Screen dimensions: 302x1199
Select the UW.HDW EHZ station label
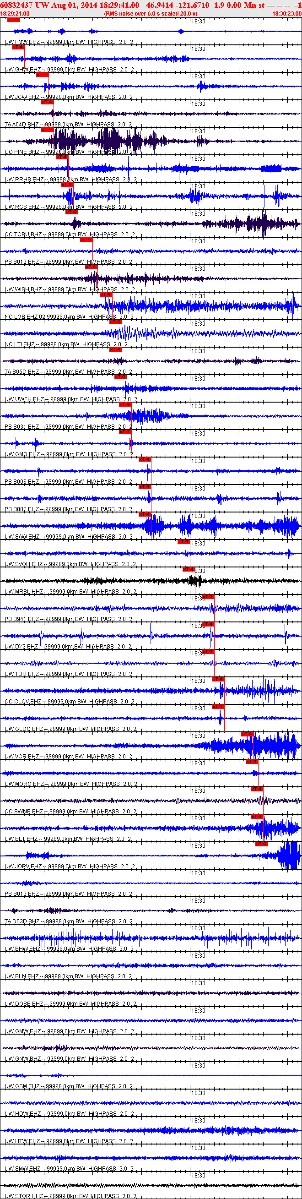click(70, 1113)
